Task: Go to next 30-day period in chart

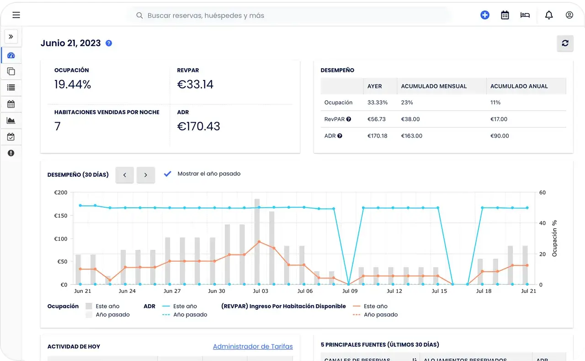Action: pyautogui.click(x=146, y=175)
